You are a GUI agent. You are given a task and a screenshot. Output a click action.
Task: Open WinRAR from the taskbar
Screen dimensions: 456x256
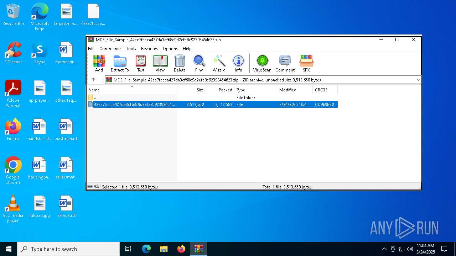coord(198,249)
